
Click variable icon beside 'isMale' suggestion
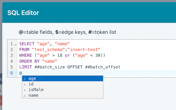(x=25, y=90)
